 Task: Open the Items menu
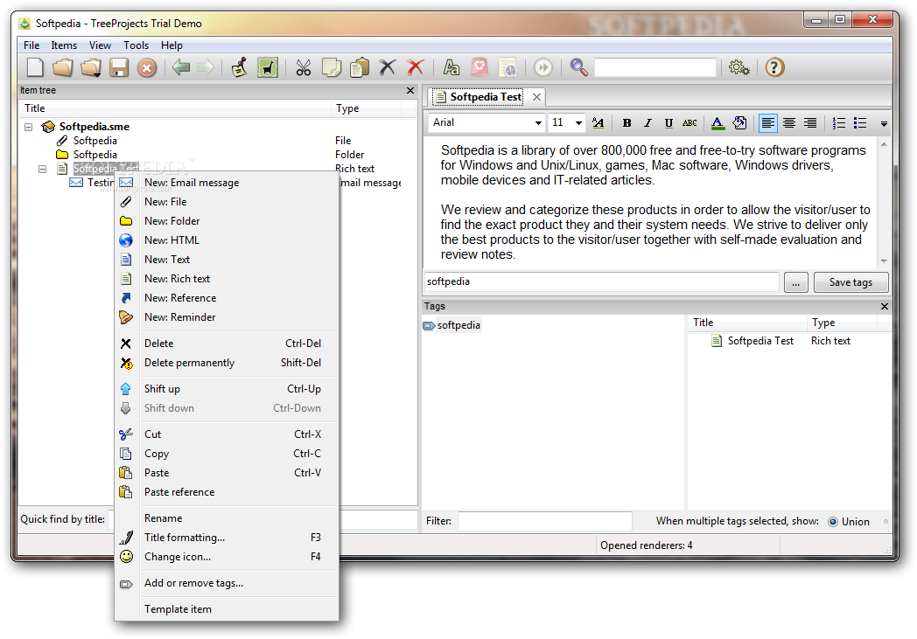(64, 45)
